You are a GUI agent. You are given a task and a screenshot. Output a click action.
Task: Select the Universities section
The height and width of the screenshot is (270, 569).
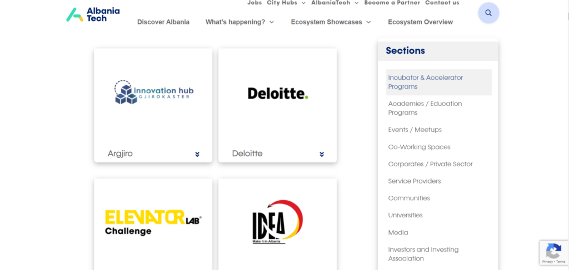coord(405,215)
